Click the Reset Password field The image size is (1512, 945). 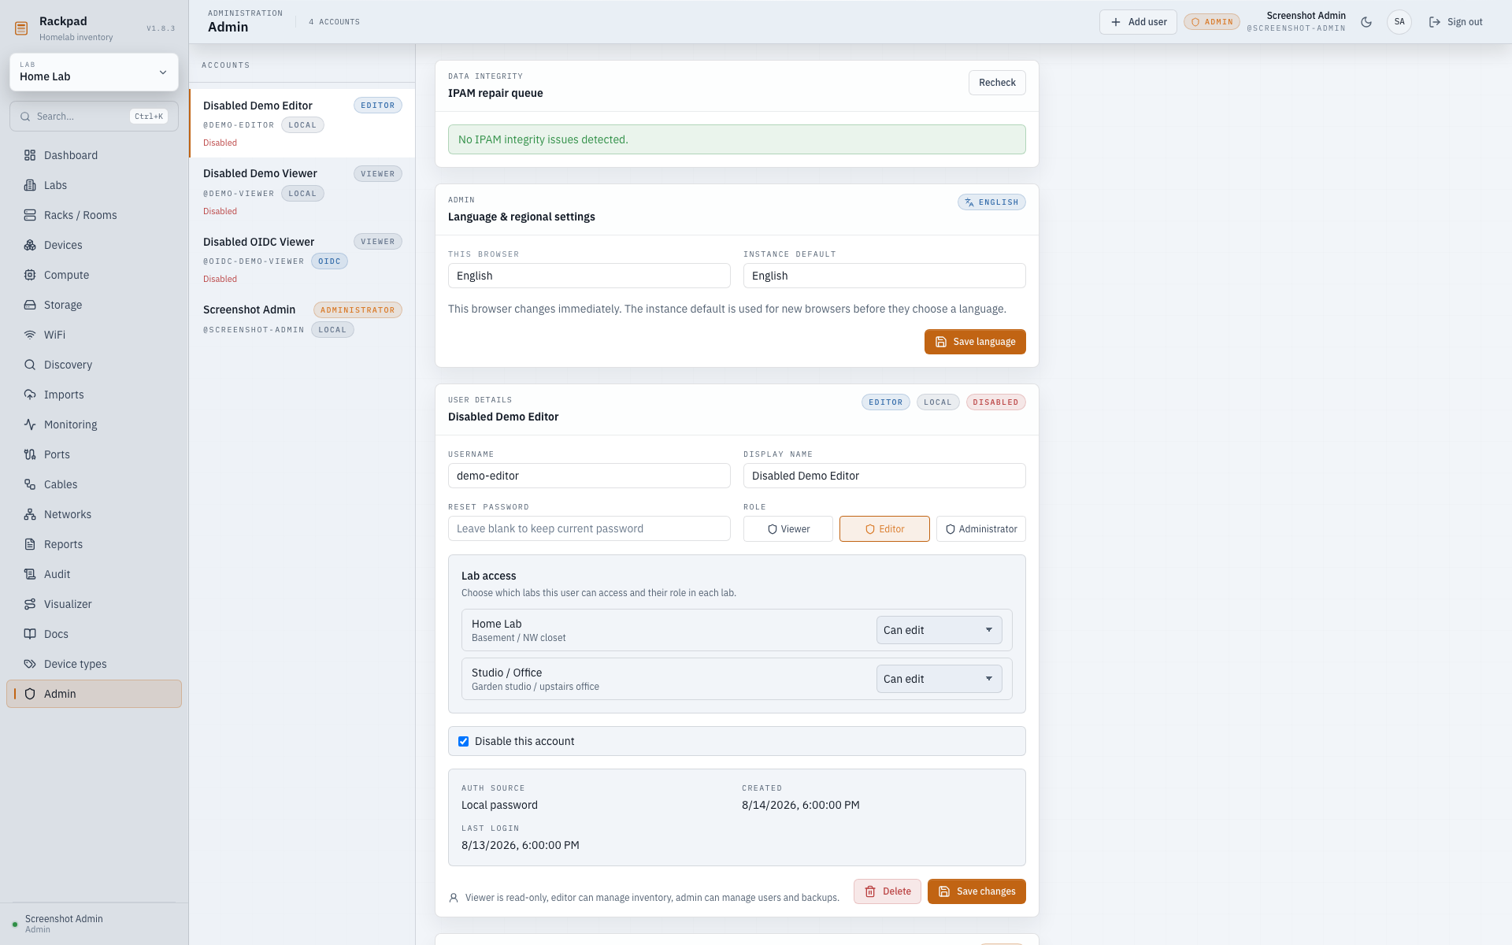[x=589, y=528]
